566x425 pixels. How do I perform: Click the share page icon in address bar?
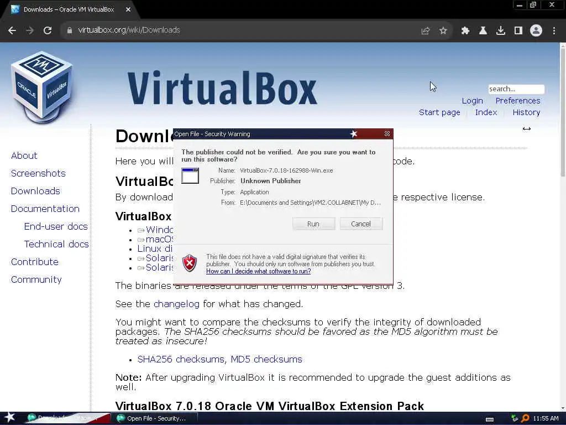(x=426, y=31)
